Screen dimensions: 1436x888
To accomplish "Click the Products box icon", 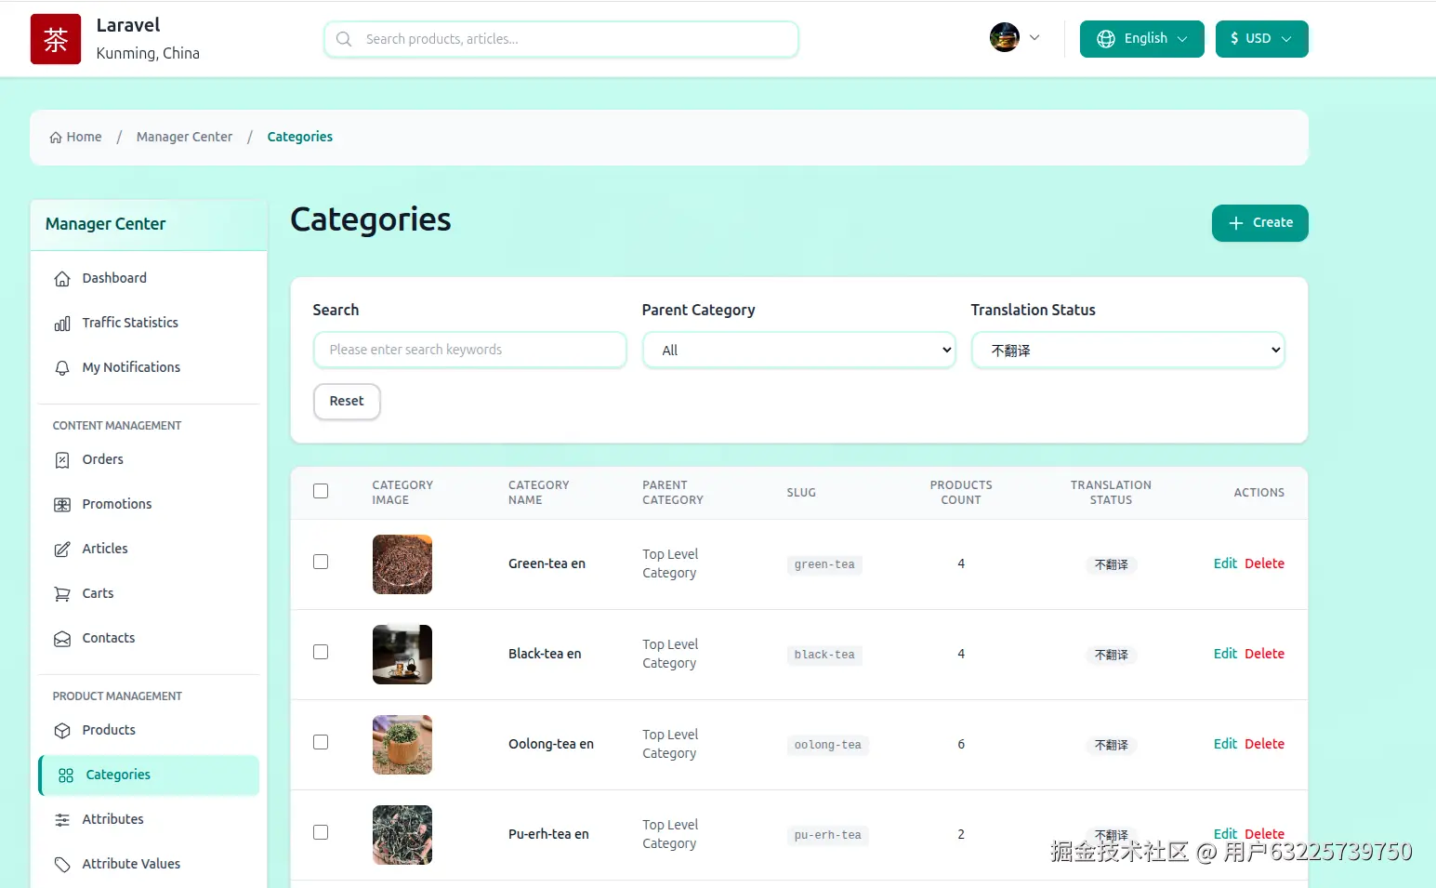I will pyautogui.click(x=62, y=731).
